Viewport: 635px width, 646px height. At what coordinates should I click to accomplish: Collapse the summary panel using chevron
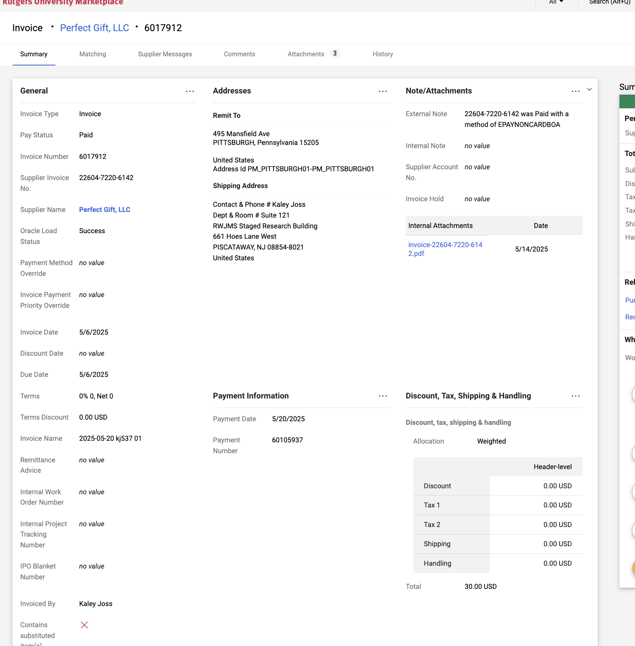coord(589,89)
